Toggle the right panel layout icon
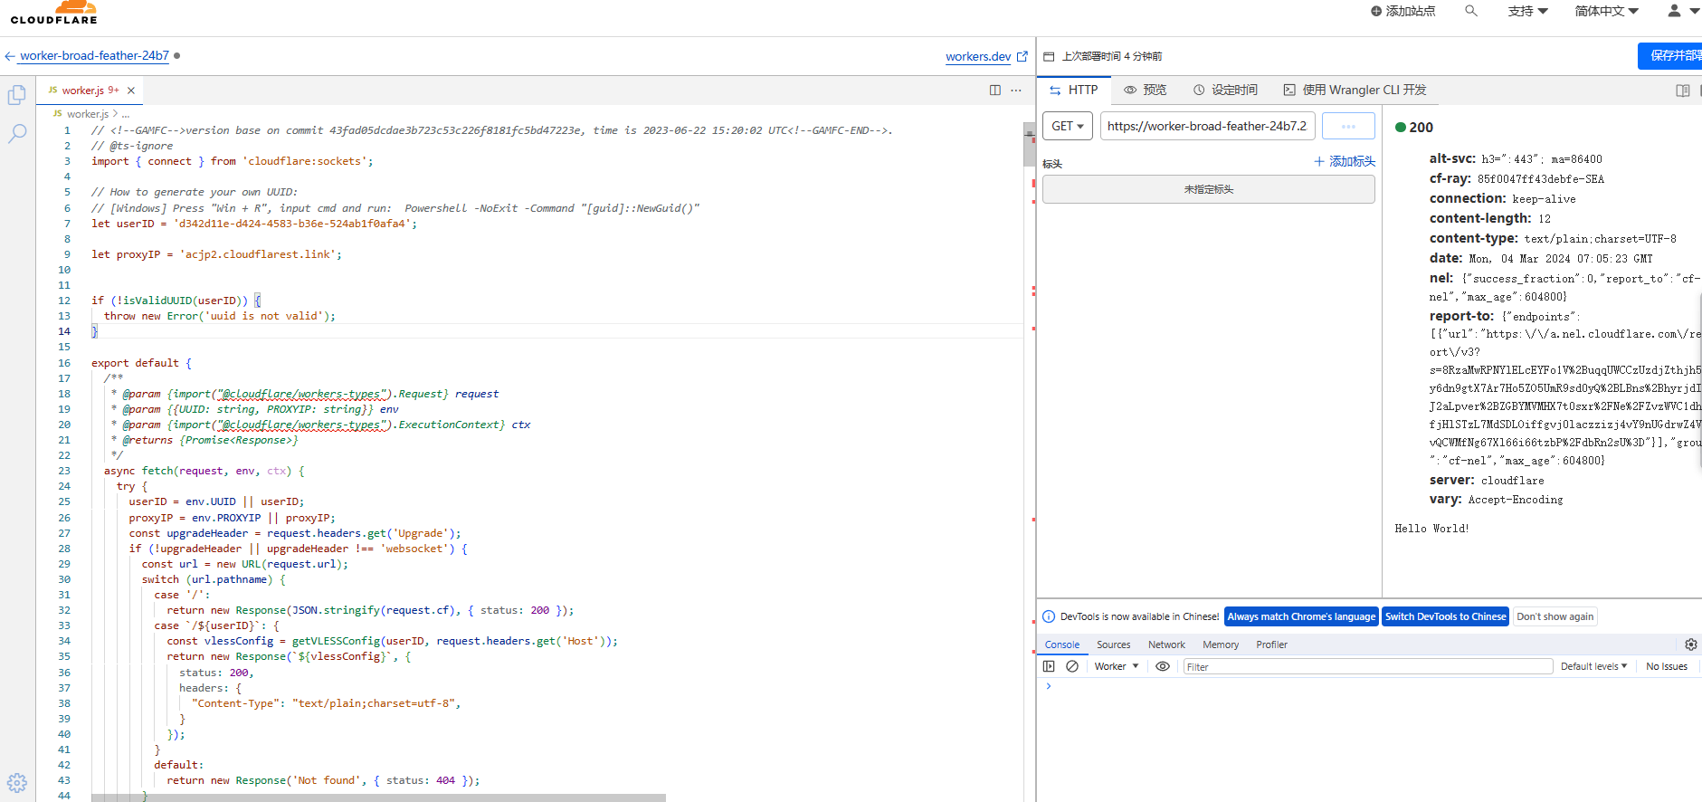Viewport: 1702px width, 802px height. (1682, 91)
